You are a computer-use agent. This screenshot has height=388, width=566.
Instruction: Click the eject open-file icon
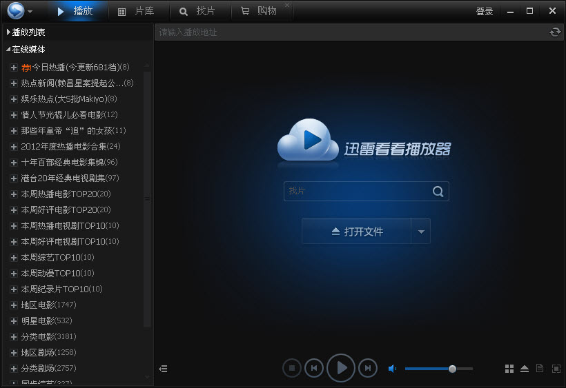coord(525,369)
